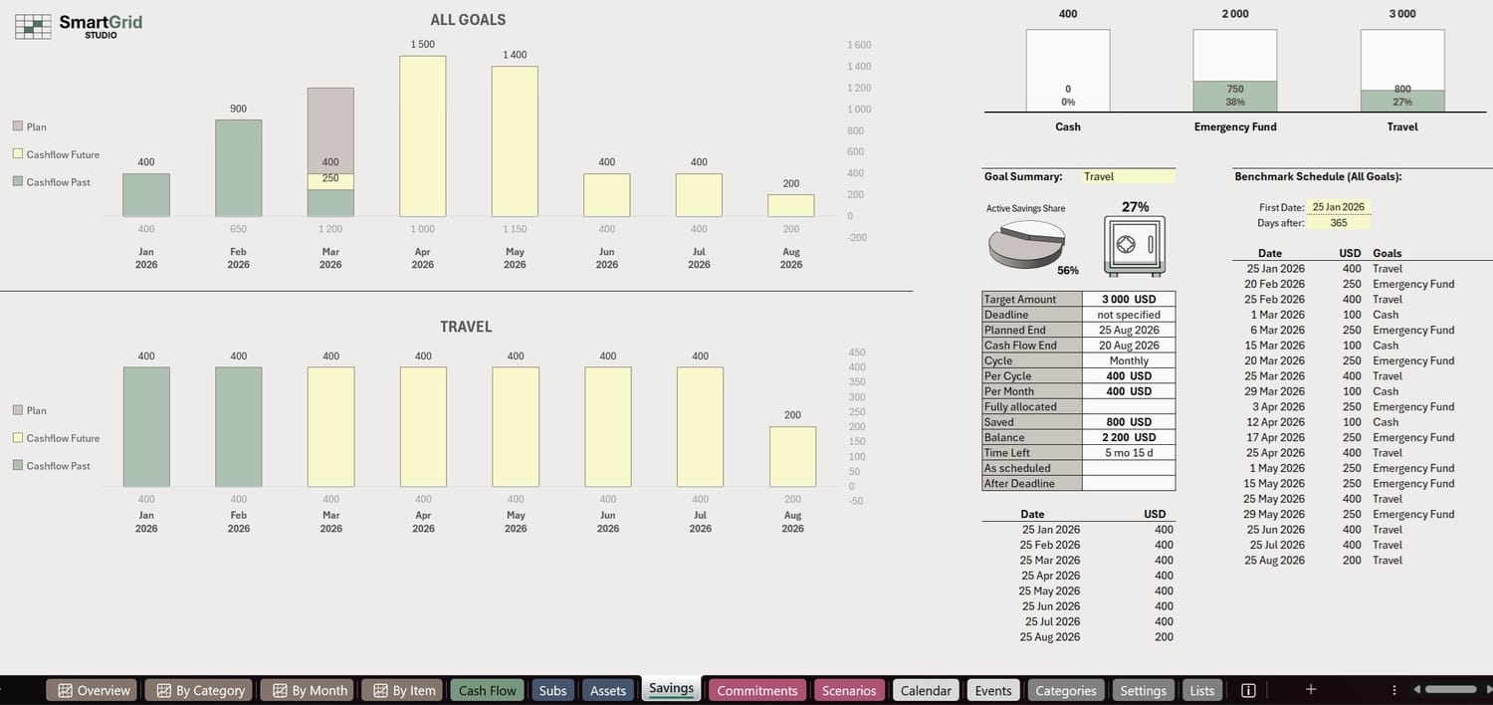Open the Scenarios tab
The width and height of the screenshot is (1493, 705).
(848, 689)
